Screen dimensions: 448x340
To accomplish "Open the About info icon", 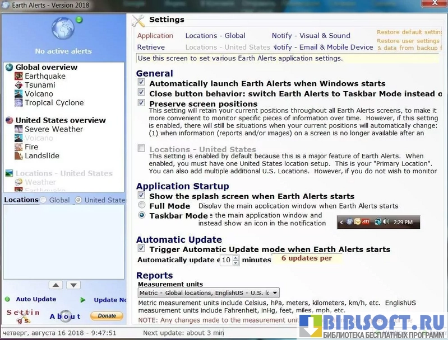I will pyautogui.click(x=66, y=316).
